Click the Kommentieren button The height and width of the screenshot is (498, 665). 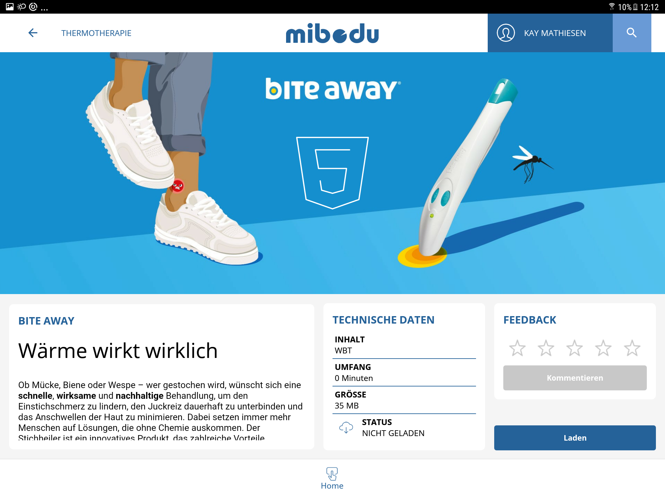[575, 378]
